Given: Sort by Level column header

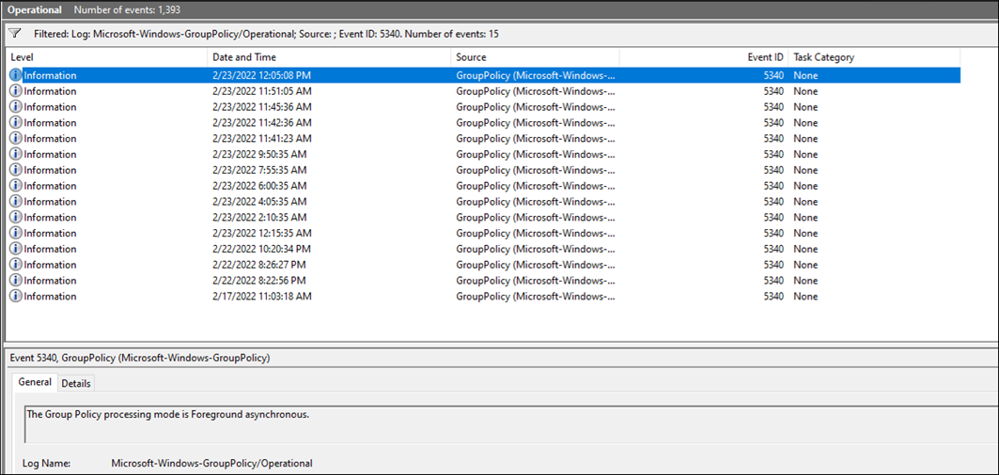Looking at the screenshot, I should (x=107, y=57).
